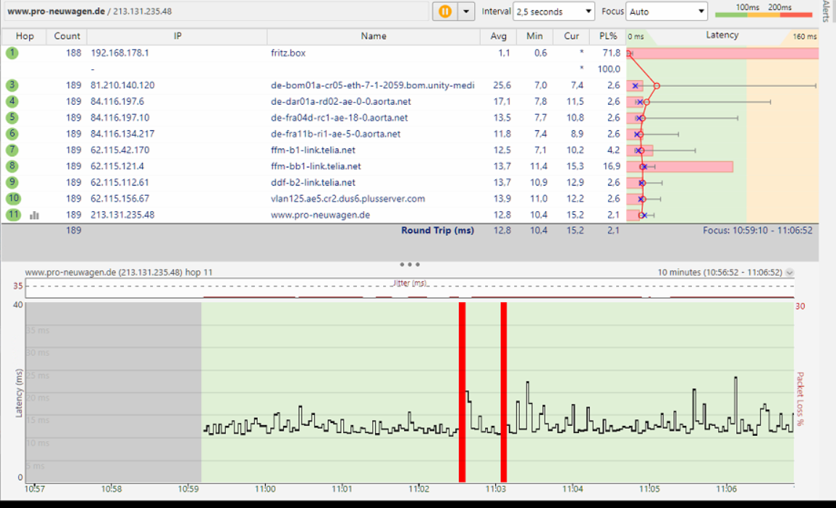The image size is (836, 508).
Task: Select hop 3 green circle icon
Action: tap(12, 85)
